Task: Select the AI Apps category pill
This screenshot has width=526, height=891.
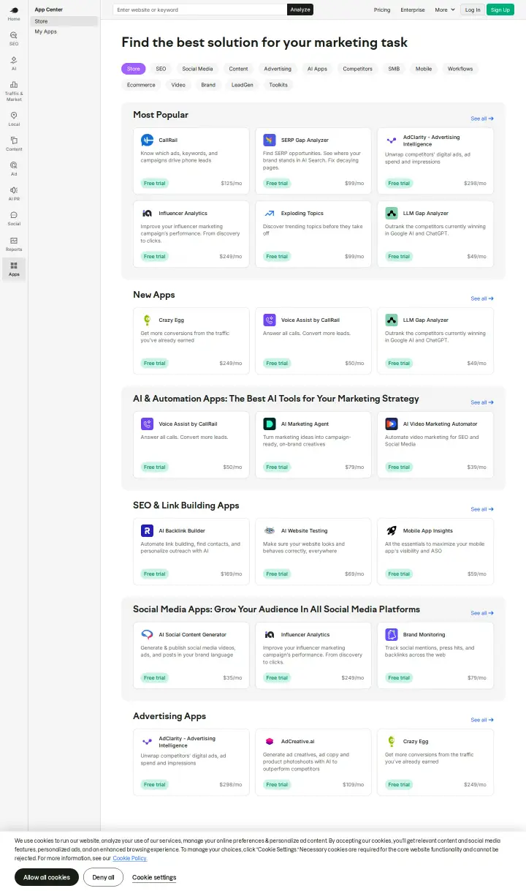Action: point(317,69)
